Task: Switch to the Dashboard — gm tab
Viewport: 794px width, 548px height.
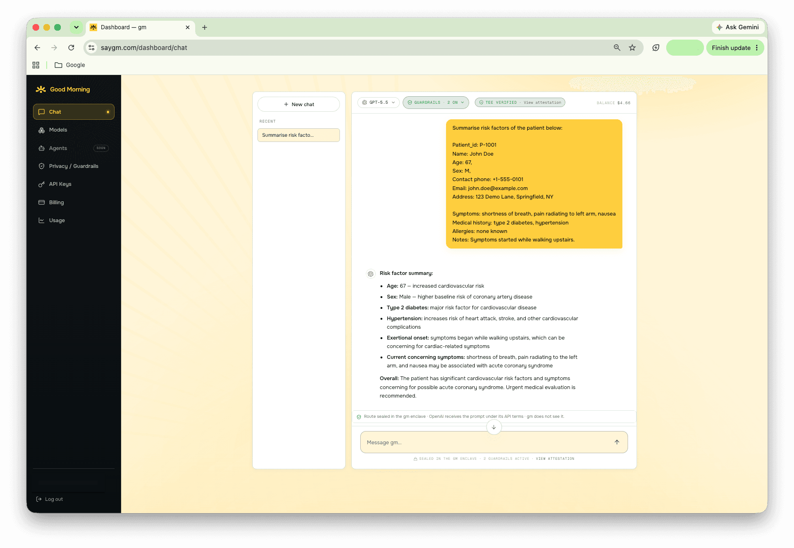Action: pos(141,27)
